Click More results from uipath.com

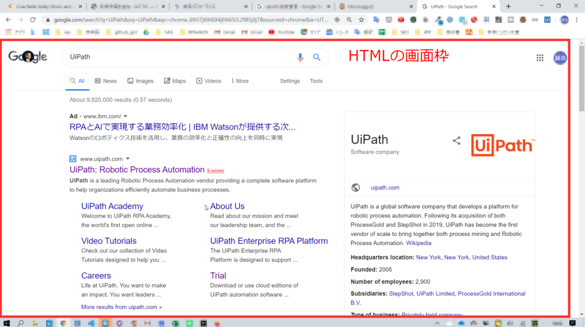122,307
